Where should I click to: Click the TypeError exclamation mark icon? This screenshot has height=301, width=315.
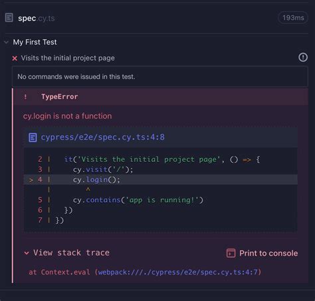coord(25,97)
